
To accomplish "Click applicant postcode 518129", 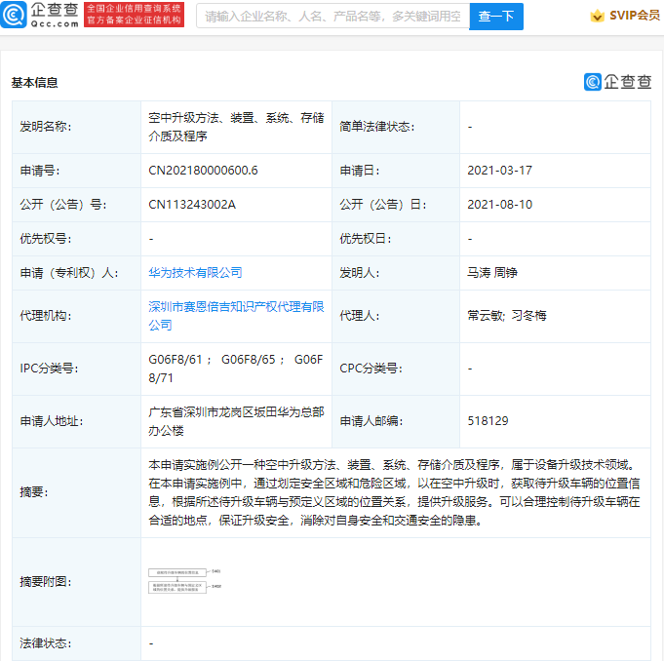I will coord(488,421).
